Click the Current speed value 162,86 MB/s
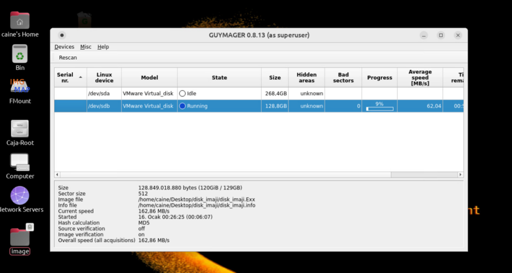The width and height of the screenshot is (512, 273). (x=154, y=211)
